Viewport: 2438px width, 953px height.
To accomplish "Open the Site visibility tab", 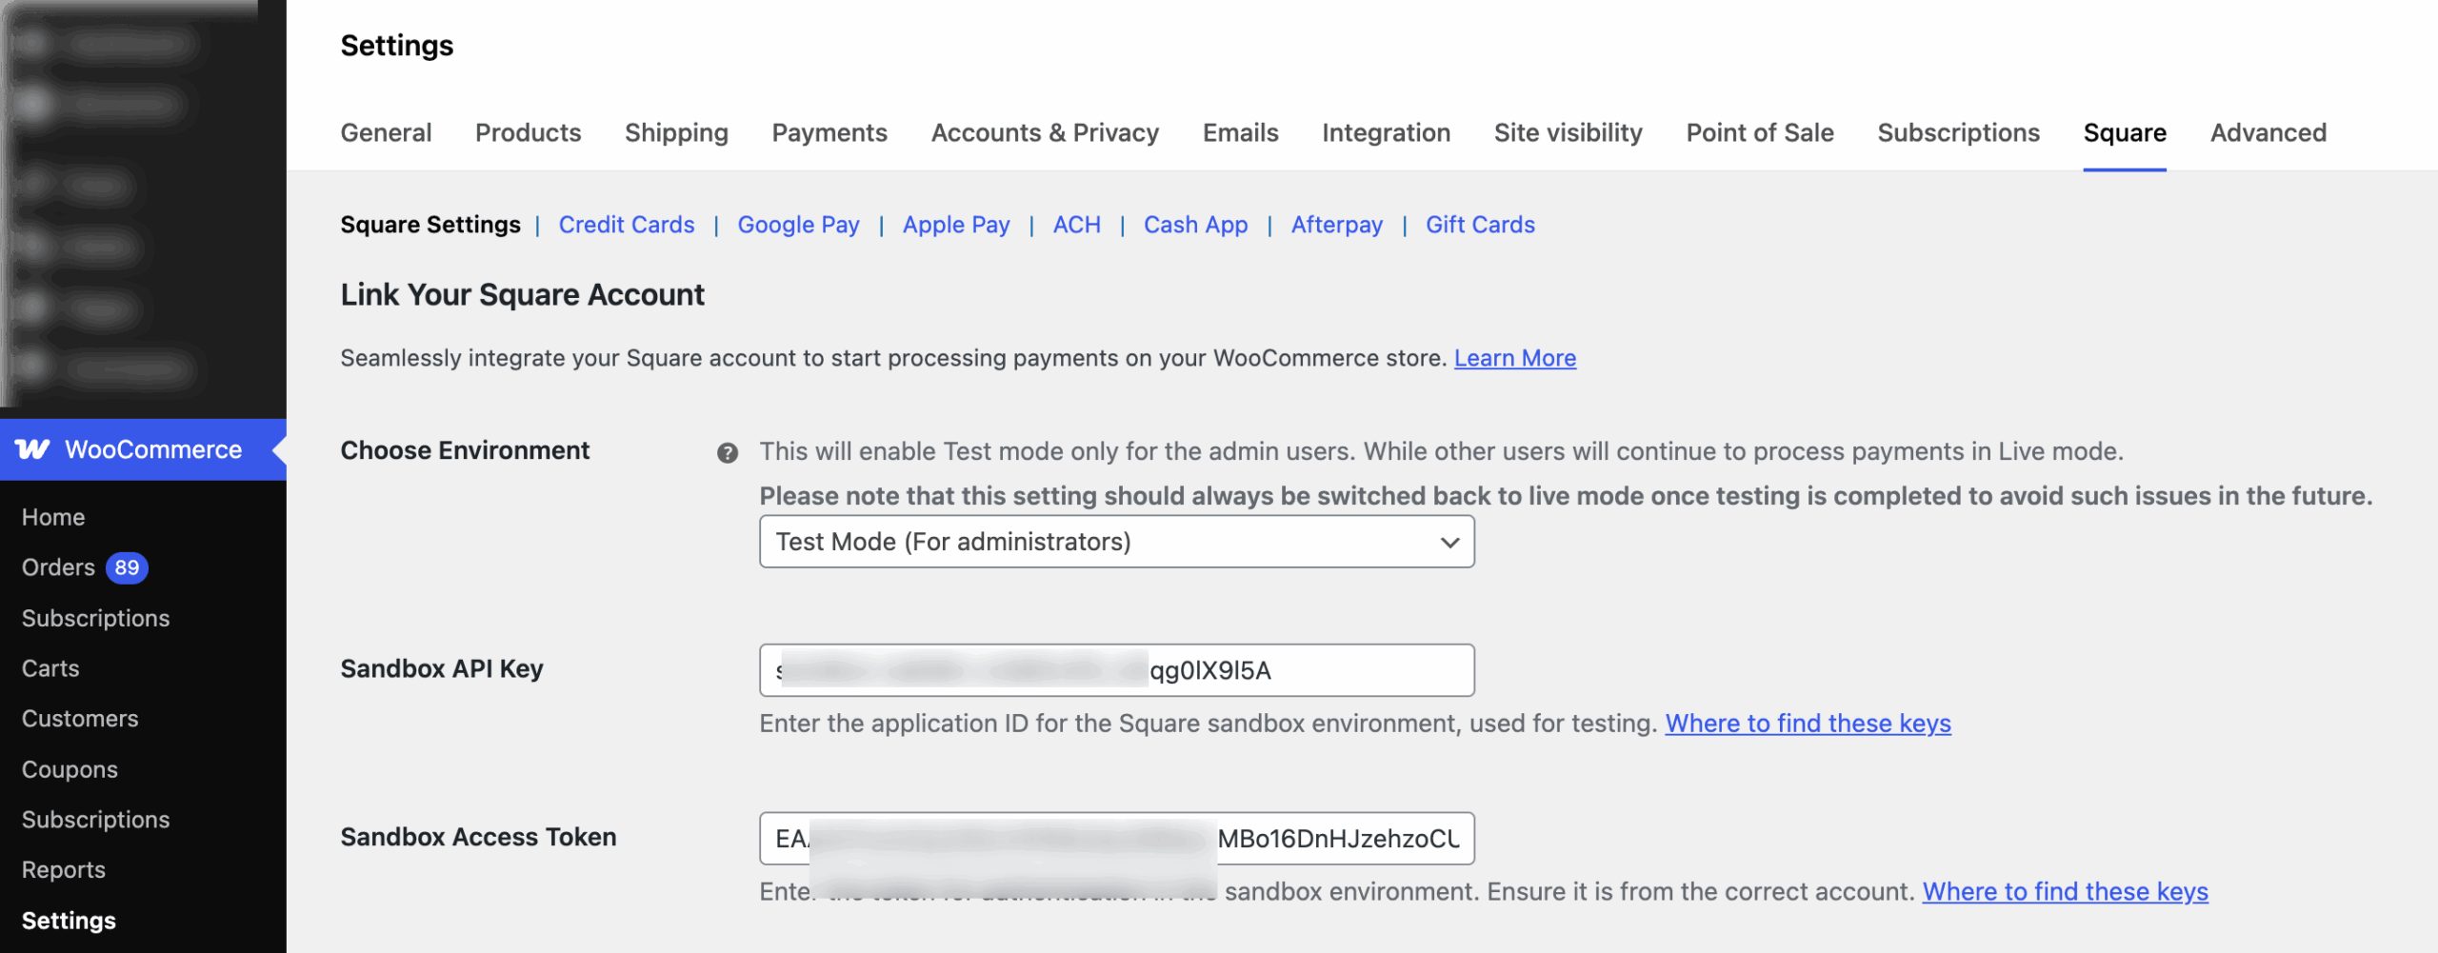I will coord(1568,132).
